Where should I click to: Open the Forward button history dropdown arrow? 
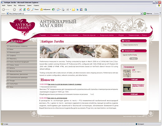point(17,10)
